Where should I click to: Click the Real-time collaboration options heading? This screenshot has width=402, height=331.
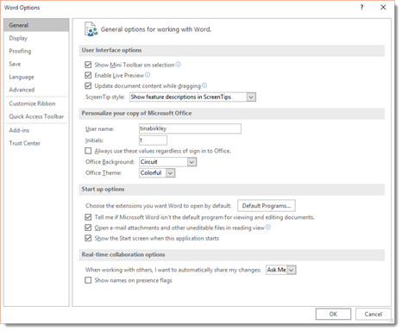pyautogui.click(x=123, y=254)
